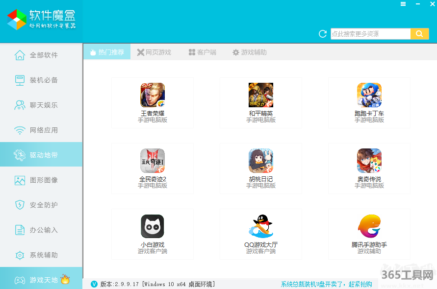Switch to the 网页游戏 tab
This screenshot has height=289, width=437.
[x=154, y=52]
